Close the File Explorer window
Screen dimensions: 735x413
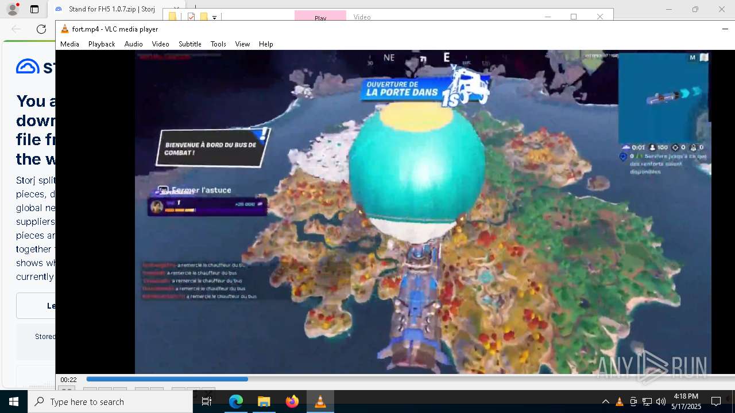[x=600, y=17]
